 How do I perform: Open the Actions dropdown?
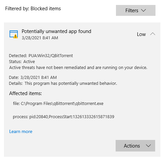(x=135, y=146)
